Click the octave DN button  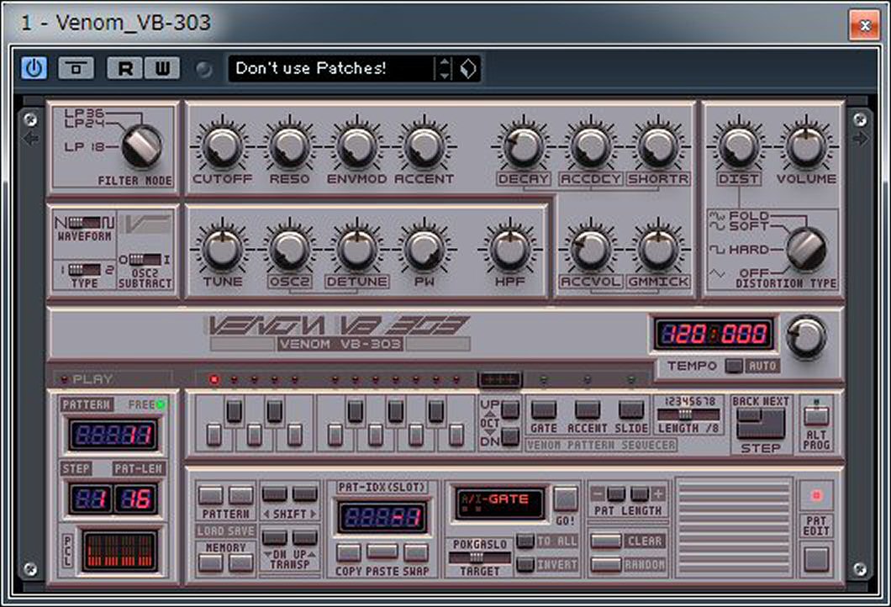[509, 436]
